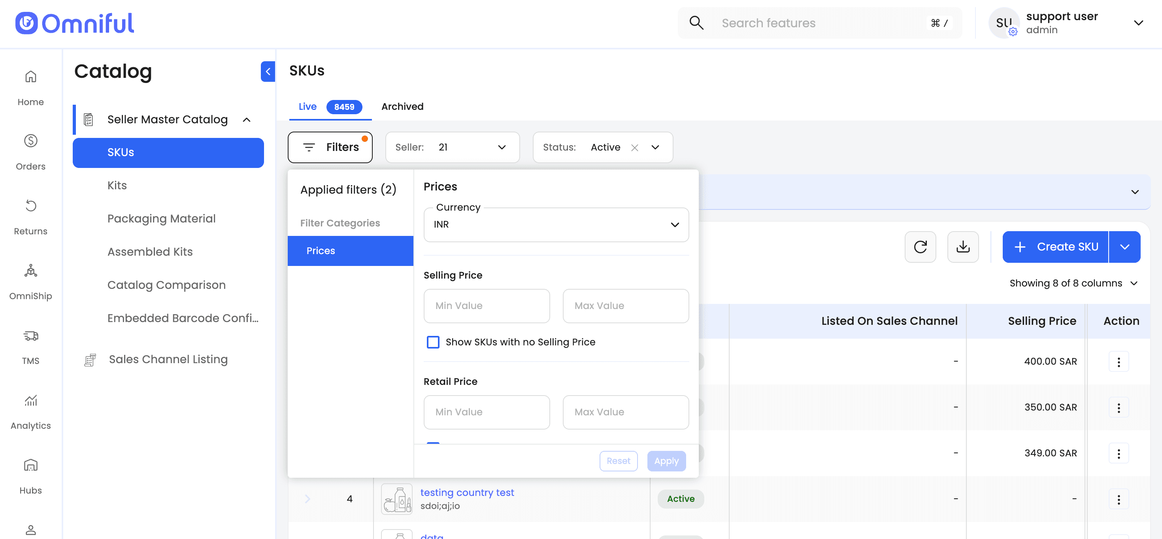Open row actions for 400.00 SAR SKU
The image size is (1162, 539).
[1118, 362]
